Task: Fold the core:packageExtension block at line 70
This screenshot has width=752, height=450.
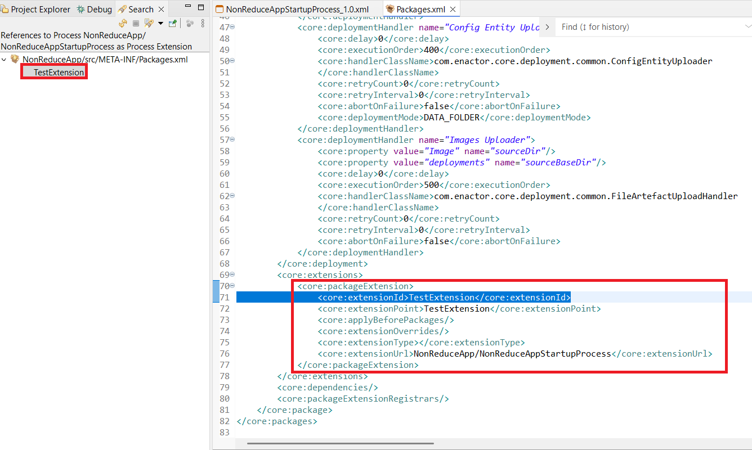Action: coord(233,286)
